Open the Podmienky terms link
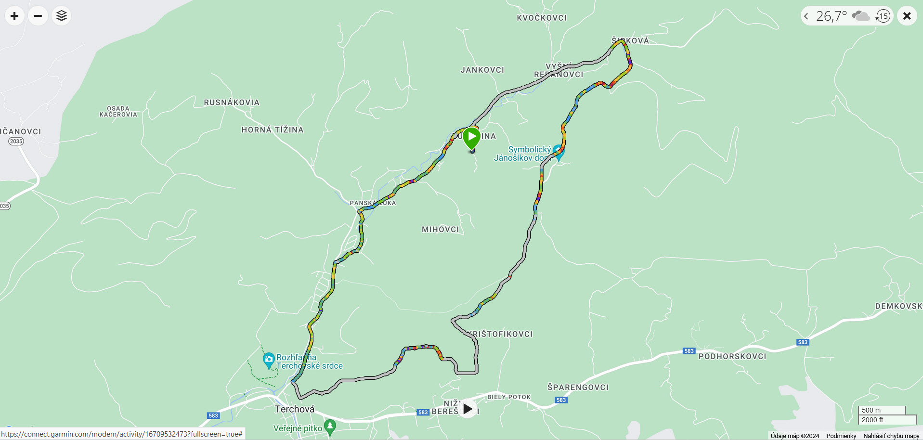Screen dimensions: 923x440 [841, 436]
